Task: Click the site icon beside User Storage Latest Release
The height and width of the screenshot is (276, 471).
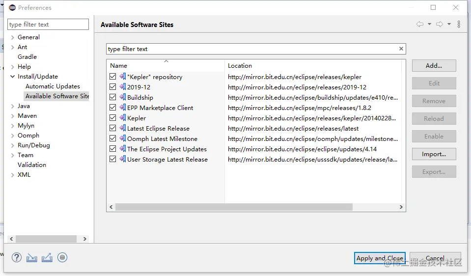Action: 123,159
